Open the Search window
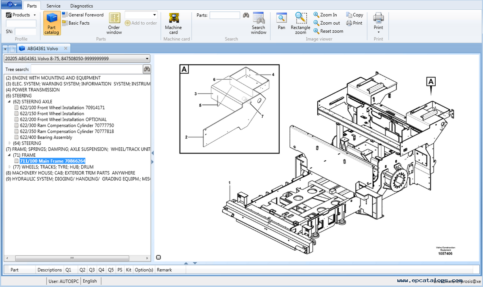Image resolution: width=483 pixels, height=287 pixels. point(258,23)
